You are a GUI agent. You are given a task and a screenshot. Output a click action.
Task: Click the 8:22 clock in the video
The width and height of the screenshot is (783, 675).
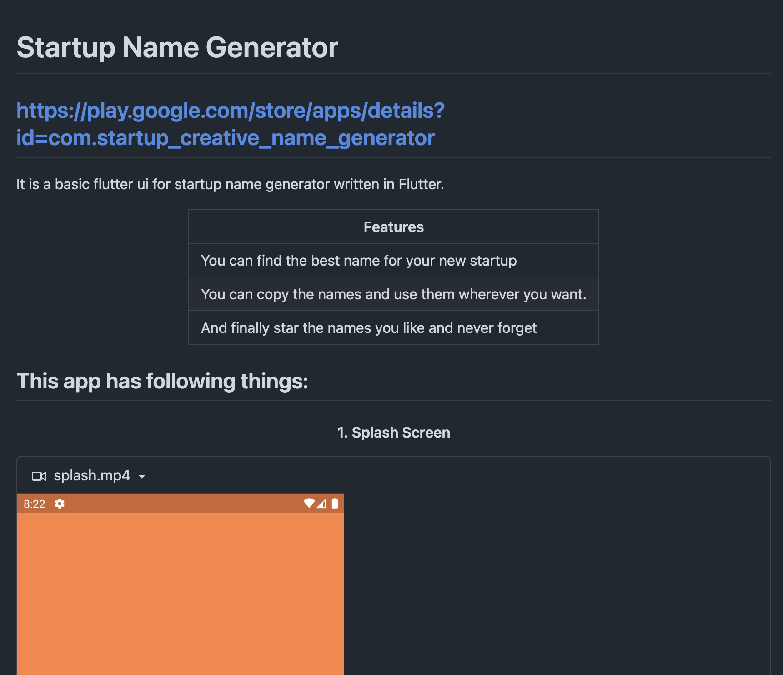[x=35, y=504]
